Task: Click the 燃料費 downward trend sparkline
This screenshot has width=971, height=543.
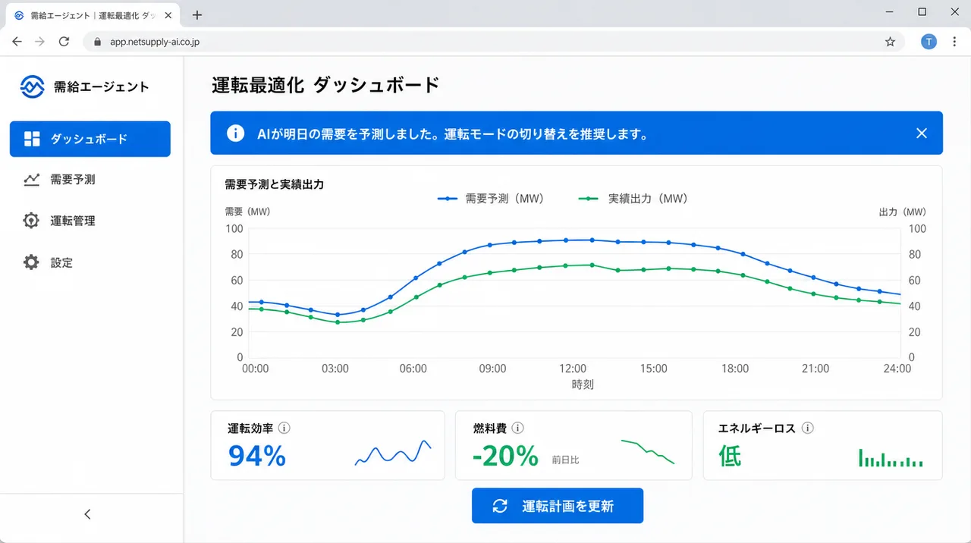Action: coord(647,452)
